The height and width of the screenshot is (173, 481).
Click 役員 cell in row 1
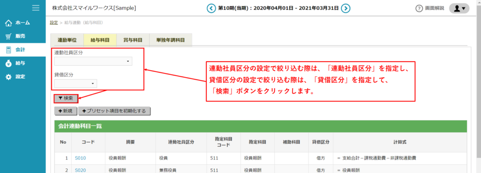[181, 158]
